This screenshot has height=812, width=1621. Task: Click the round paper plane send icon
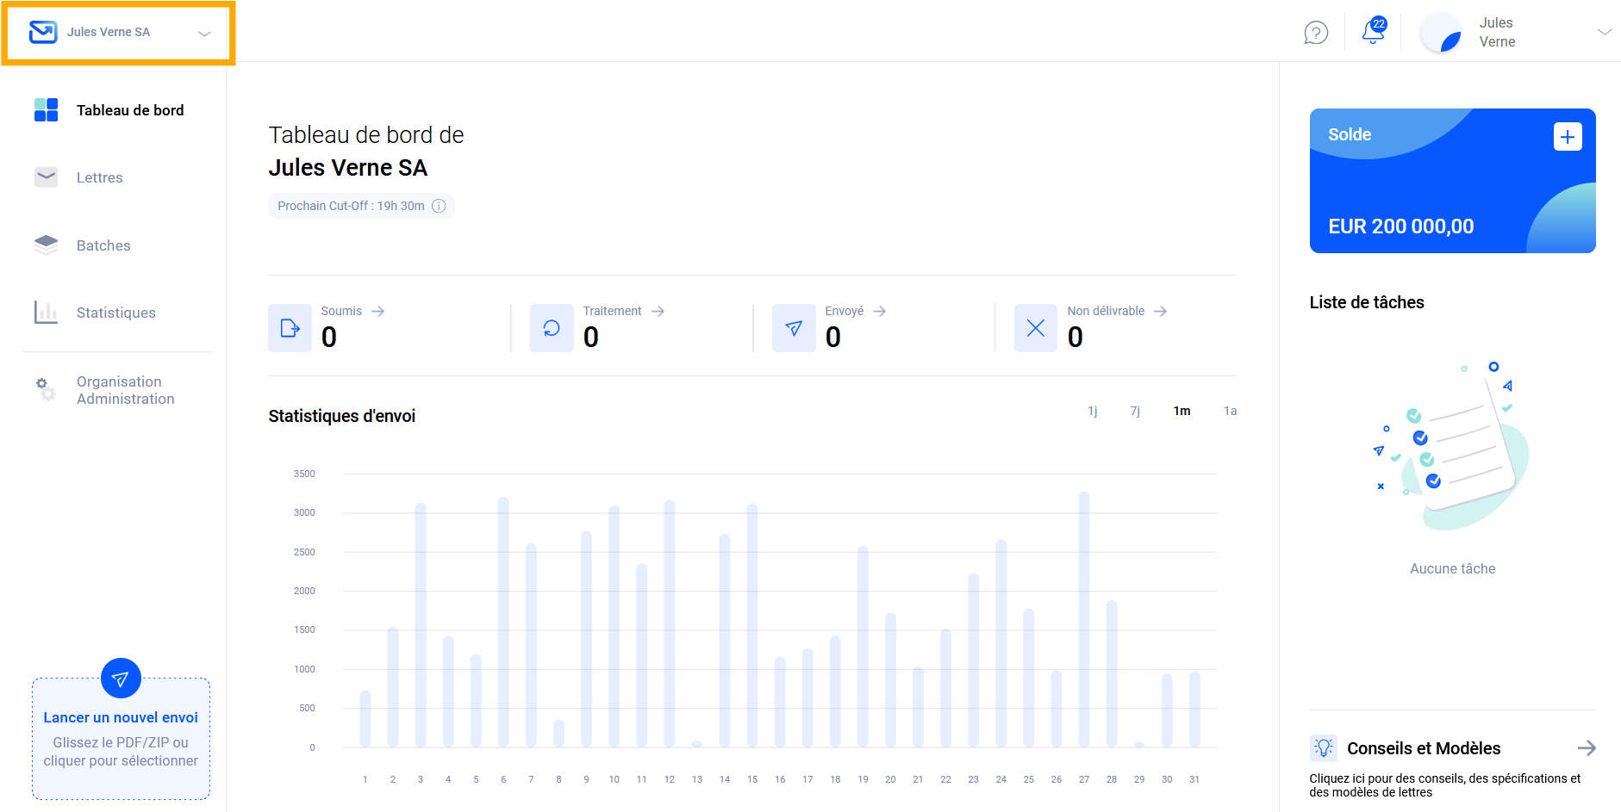point(121,679)
